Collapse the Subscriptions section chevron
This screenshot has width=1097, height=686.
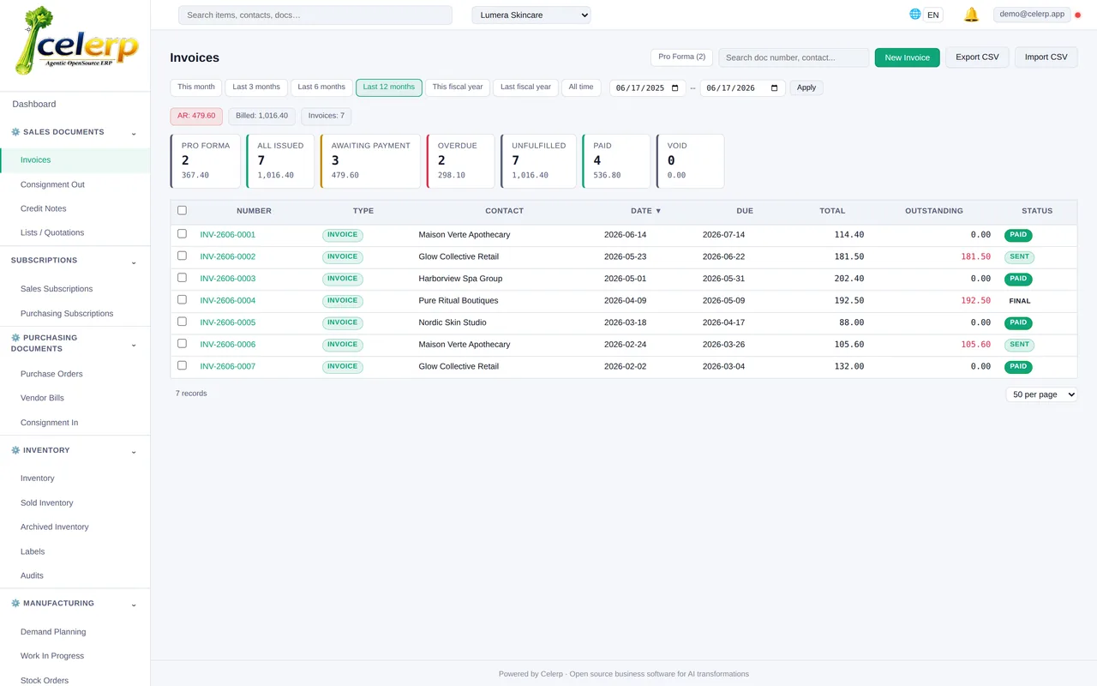134,262
